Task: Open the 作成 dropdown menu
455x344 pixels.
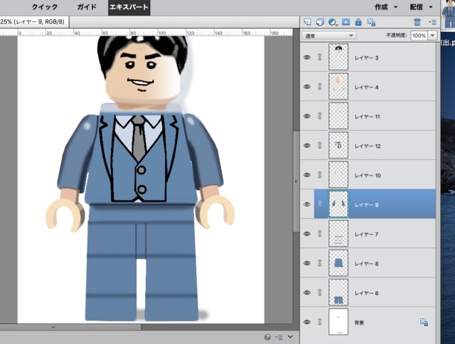Action: coord(386,7)
